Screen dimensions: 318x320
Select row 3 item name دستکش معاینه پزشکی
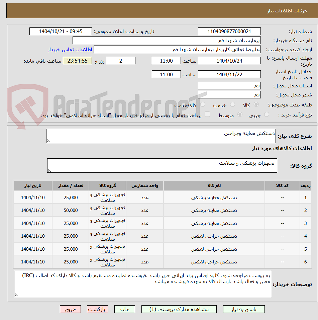tap(214, 223)
